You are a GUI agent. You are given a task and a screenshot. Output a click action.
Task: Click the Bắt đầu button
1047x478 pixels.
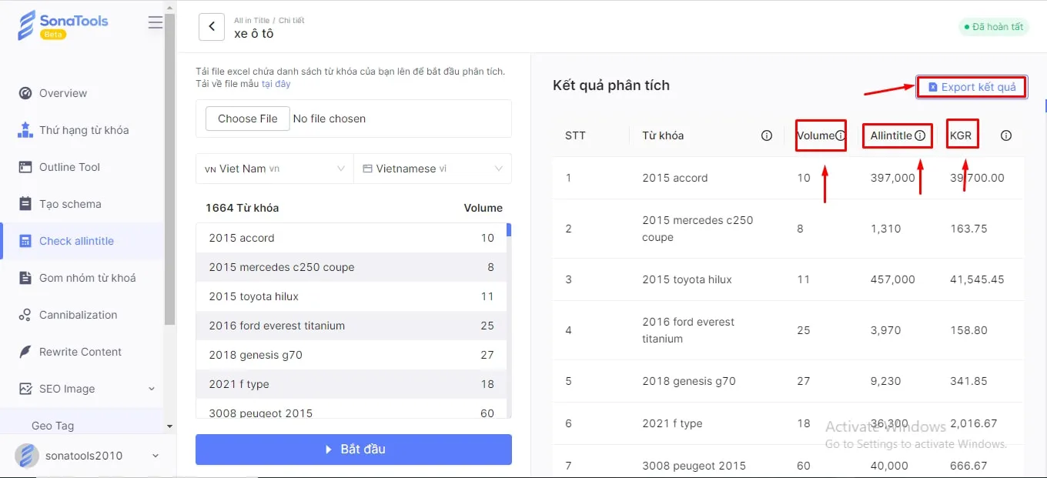353,450
